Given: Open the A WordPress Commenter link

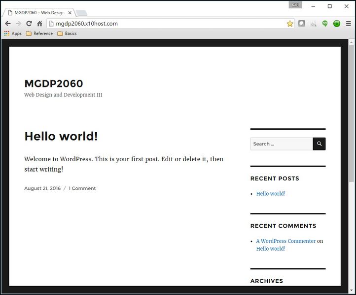Looking at the screenshot, I should [286, 241].
